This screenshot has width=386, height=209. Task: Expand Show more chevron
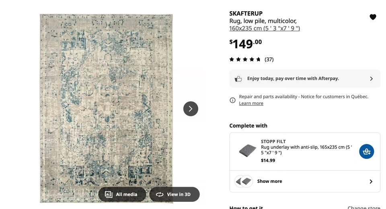click(371, 181)
